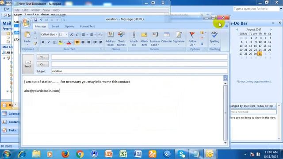The height and width of the screenshot is (159, 283).
Task: Launch Firefox from the taskbar
Action: 65,154
